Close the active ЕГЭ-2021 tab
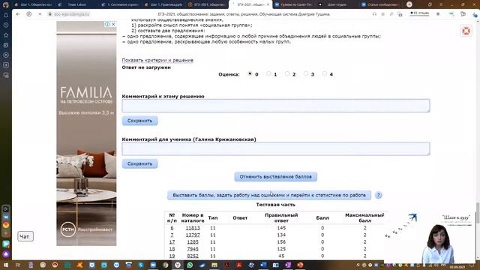This screenshot has height=270, width=480. pyautogui.click(x=268, y=4)
